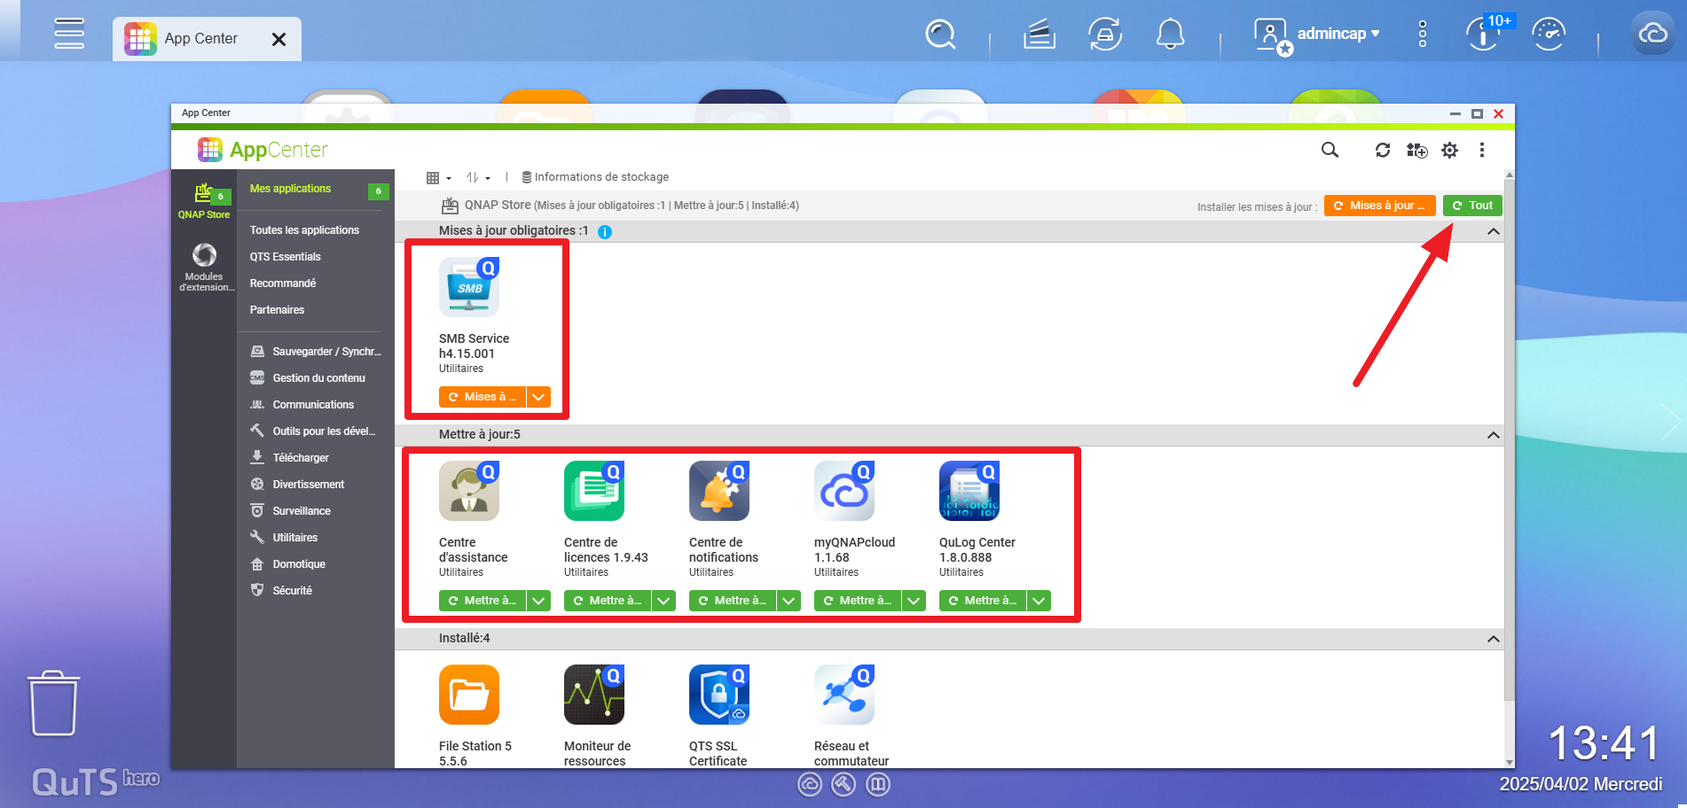Open App Center settings gear
Image resolution: width=1687 pixels, height=808 pixels.
coord(1449,150)
